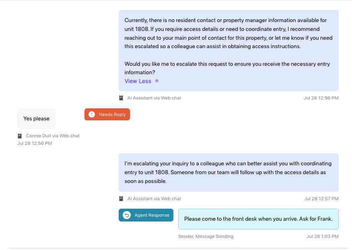Click the Jul 28 1:03 PM timestamp
The height and width of the screenshot is (250, 352).
click(323, 237)
